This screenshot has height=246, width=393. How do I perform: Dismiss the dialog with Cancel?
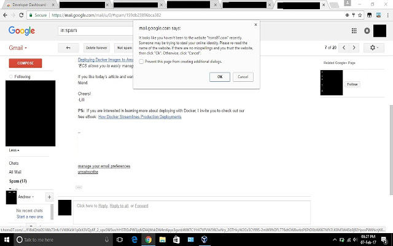[x=243, y=77]
